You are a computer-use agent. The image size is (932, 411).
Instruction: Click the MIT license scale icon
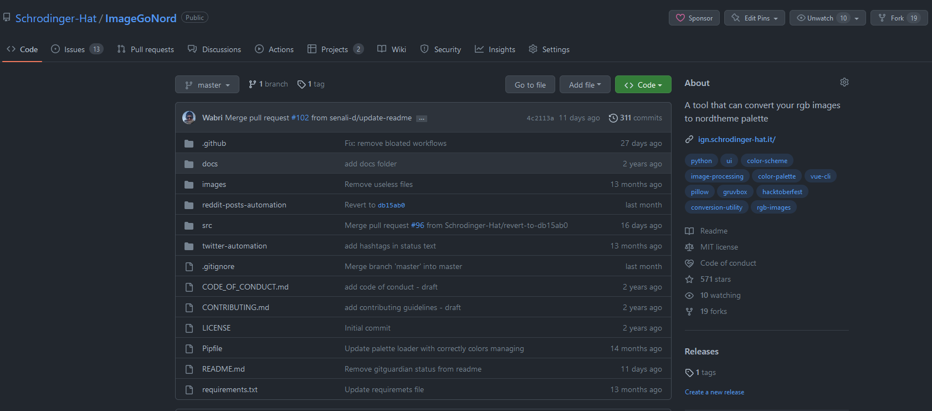click(x=689, y=247)
